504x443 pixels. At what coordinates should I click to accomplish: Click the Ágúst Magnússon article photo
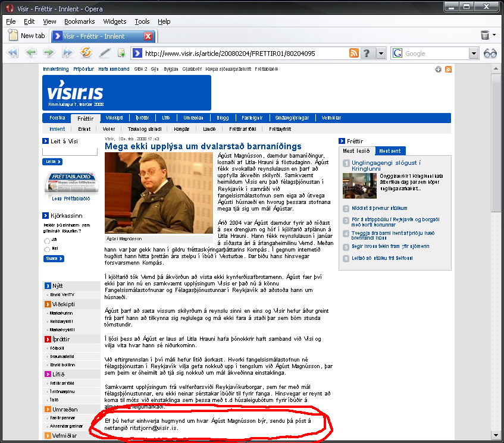tap(159, 193)
